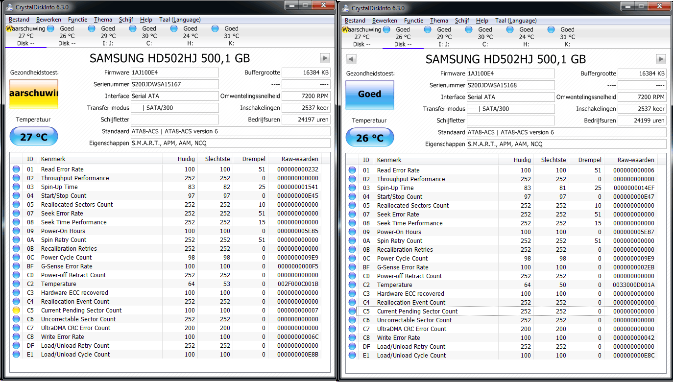Click status icon of Spin-Up Time, left window
The image size is (674, 383).
coord(16,187)
